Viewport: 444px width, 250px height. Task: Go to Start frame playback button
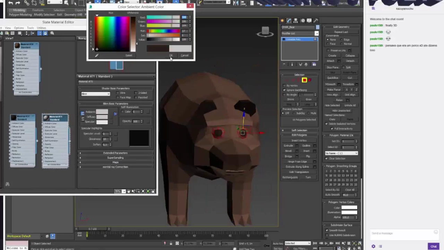pyautogui.click(x=315, y=243)
